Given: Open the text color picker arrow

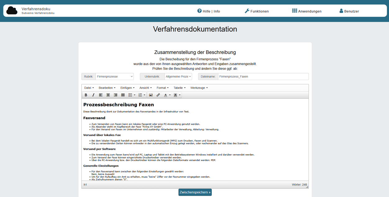Looking at the screenshot, I should click(170, 95).
